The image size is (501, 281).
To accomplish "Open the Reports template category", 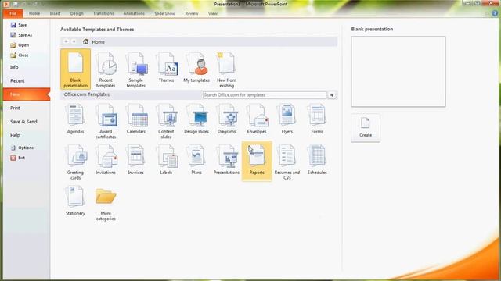I will click(x=257, y=161).
